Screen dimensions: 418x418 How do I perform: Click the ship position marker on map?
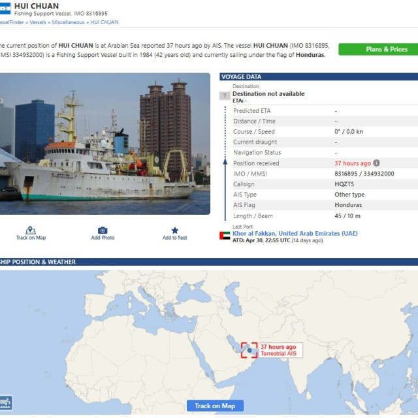tap(249, 350)
